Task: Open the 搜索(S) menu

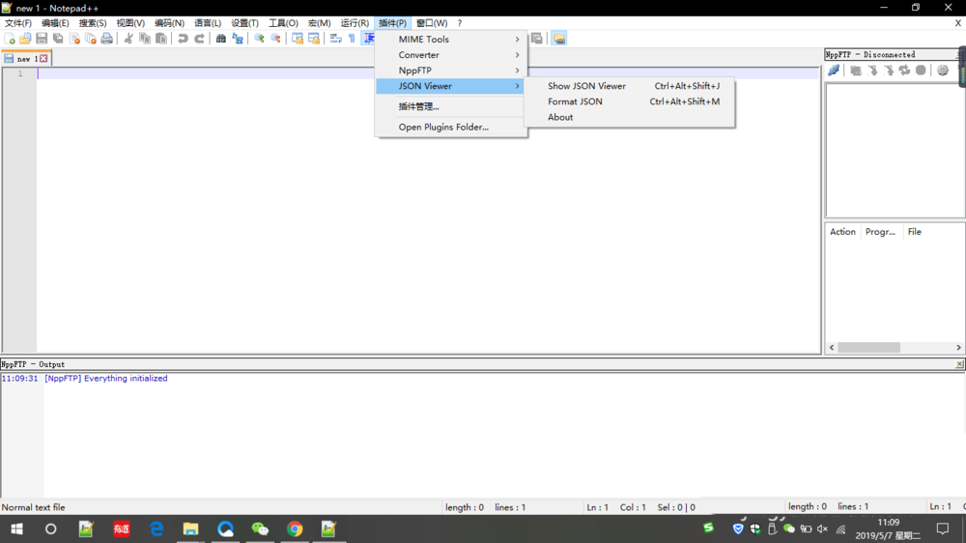Action: coord(93,23)
